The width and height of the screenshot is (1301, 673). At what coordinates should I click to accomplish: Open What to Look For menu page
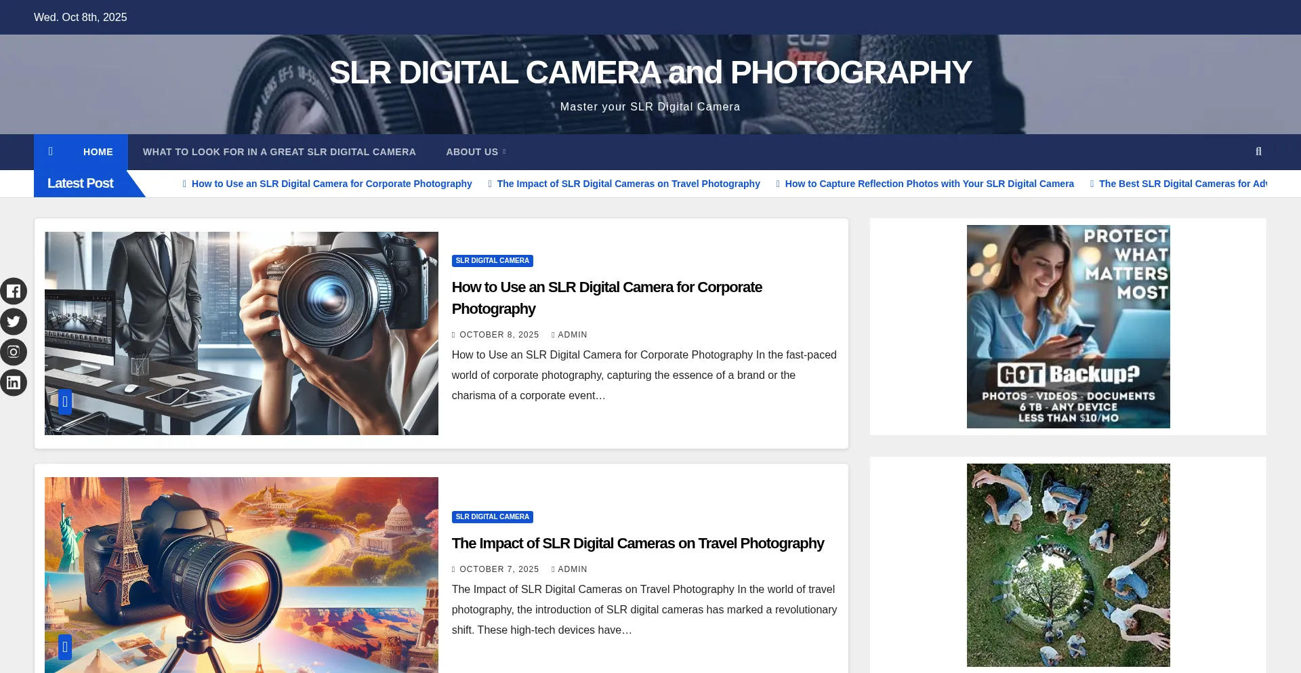click(x=279, y=152)
